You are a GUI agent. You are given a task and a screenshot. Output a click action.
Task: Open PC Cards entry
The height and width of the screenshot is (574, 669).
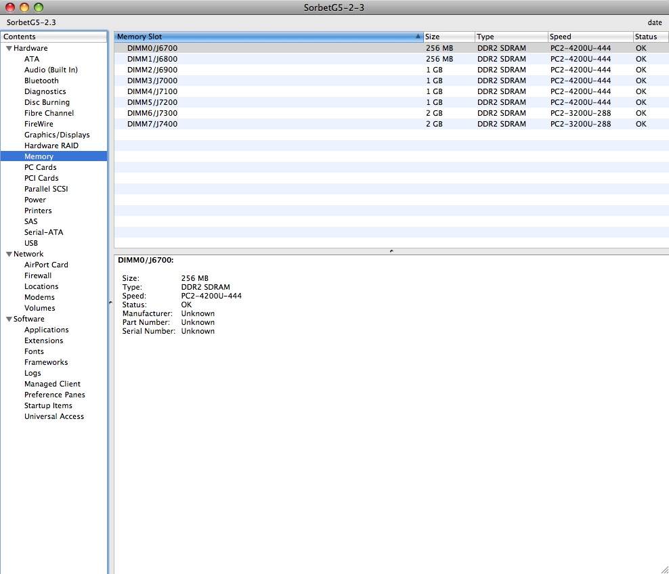[40, 168]
